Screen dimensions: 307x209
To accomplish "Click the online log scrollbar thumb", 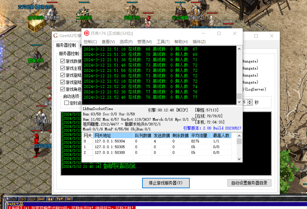I will tap(239, 96).
